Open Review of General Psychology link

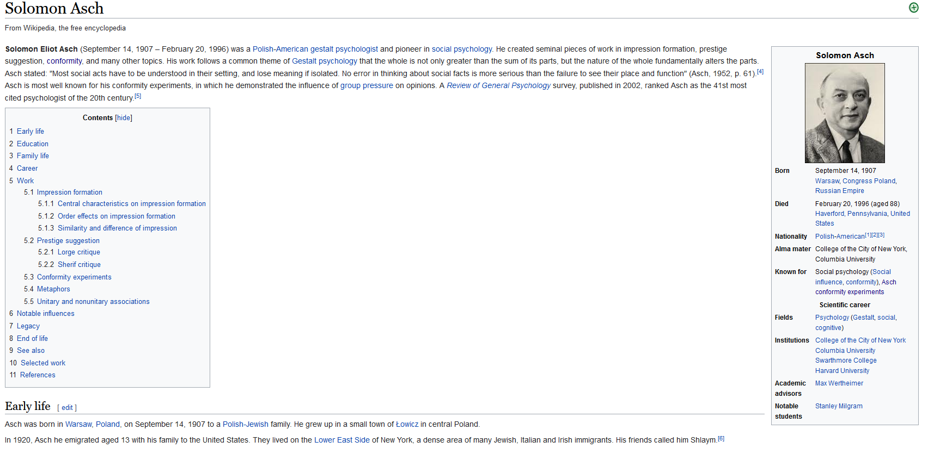[499, 85]
